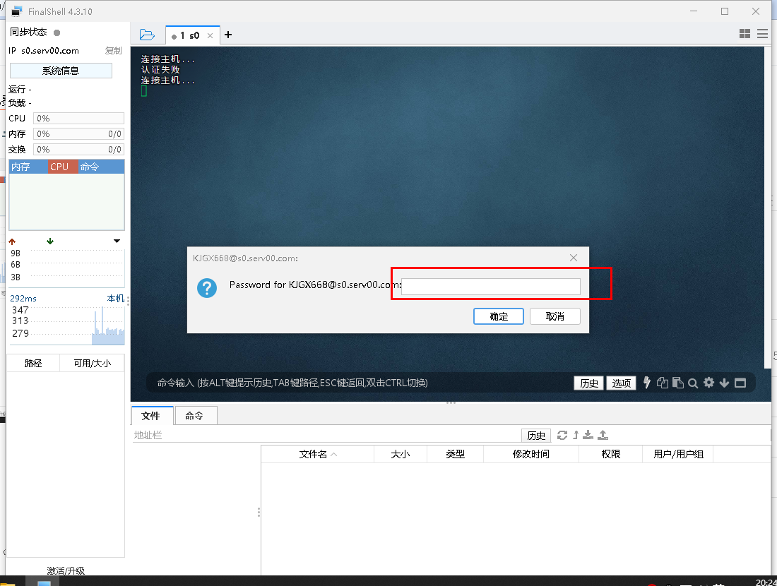Sort processes by CPU column

[63, 167]
